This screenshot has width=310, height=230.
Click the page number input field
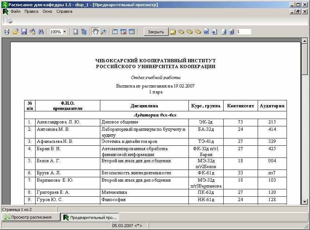(244, 32)
